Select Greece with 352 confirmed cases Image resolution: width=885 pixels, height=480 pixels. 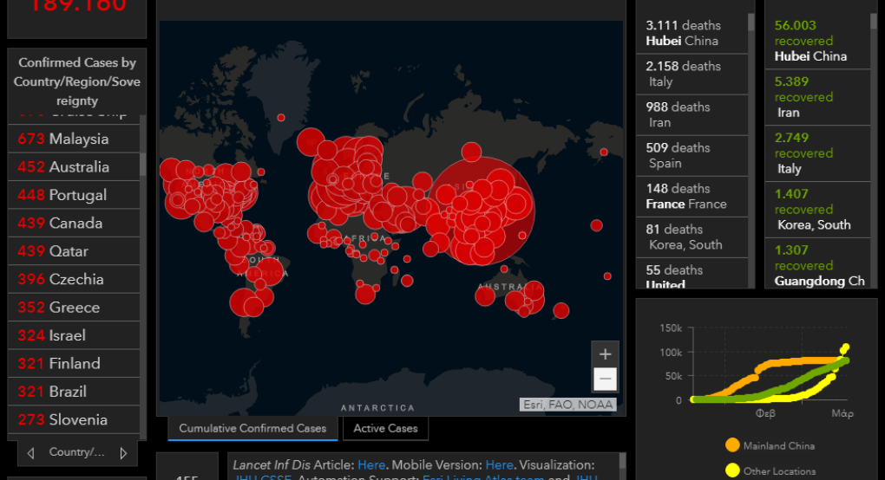click(x=74, y=308)
